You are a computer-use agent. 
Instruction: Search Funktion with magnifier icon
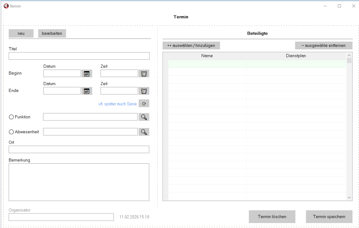144,117
